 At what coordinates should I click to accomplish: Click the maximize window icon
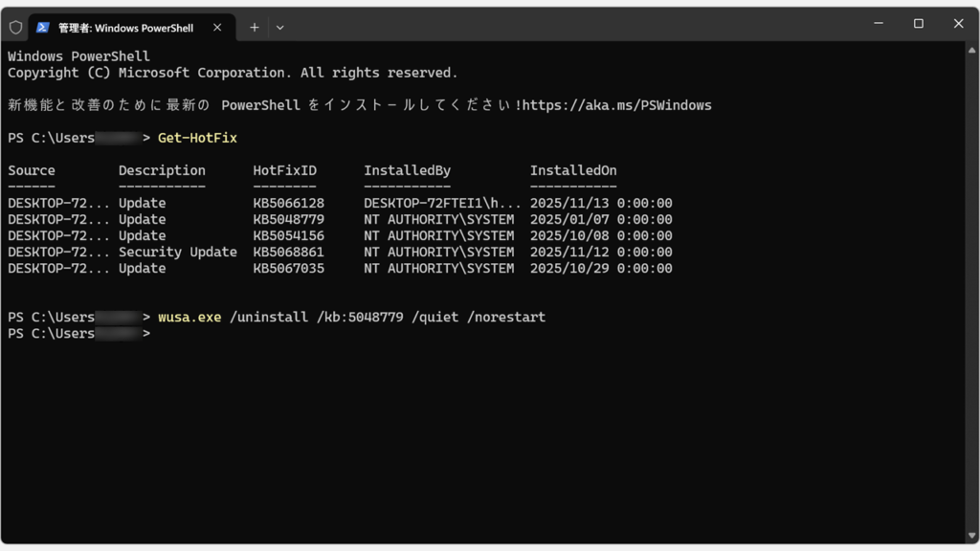tap(917, 23)
